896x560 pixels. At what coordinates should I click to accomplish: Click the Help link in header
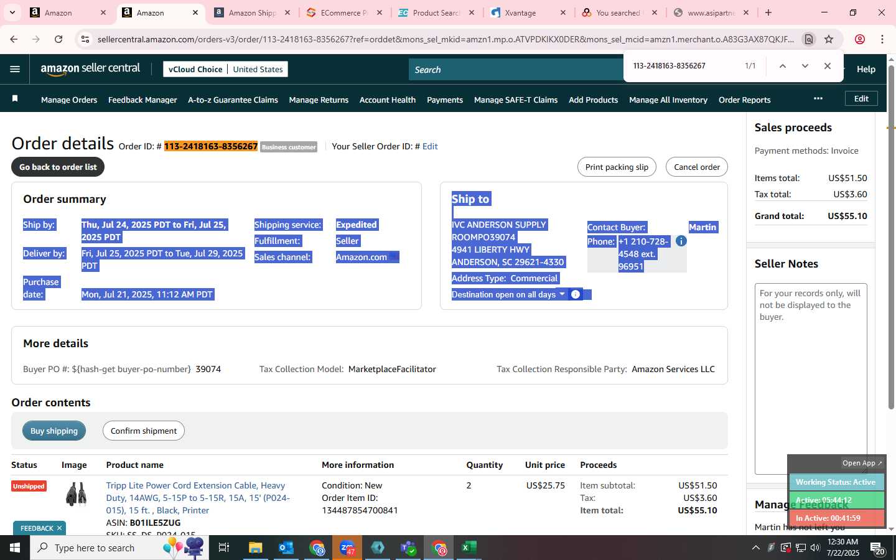click(866, 69)
